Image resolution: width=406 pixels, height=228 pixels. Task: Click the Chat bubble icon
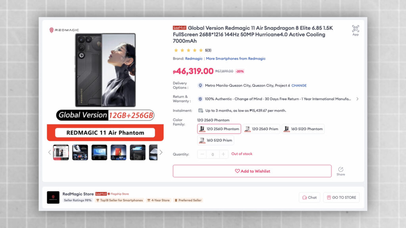[304, 198]
